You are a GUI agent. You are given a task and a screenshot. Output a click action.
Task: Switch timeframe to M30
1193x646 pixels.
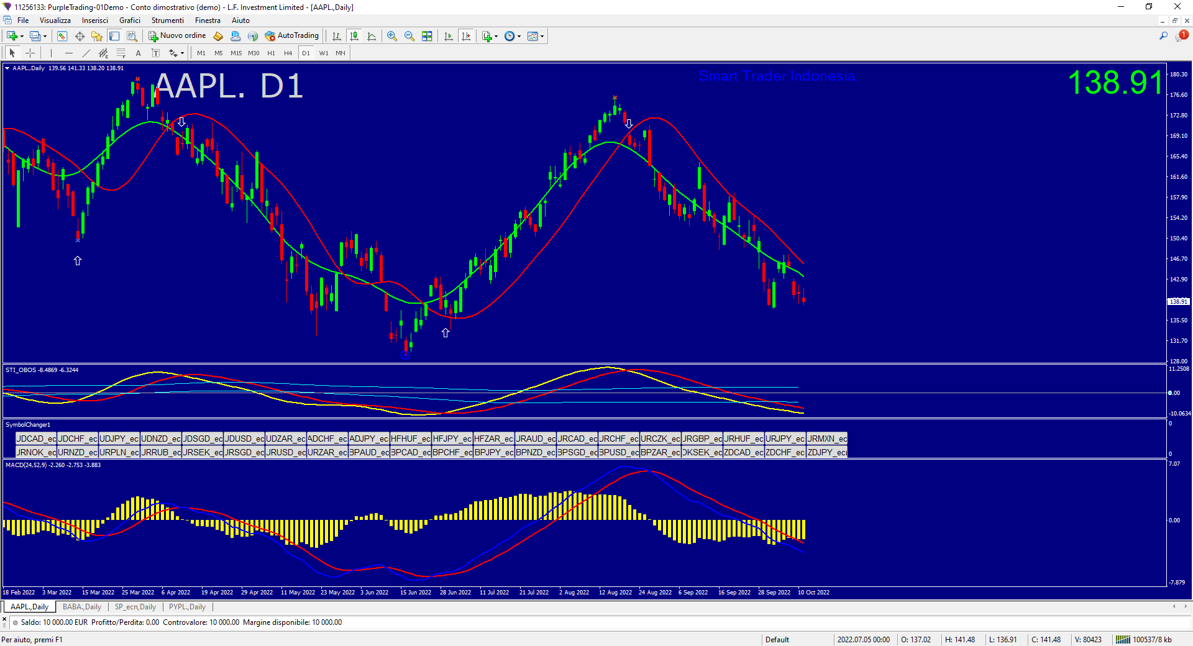[254, 53]
